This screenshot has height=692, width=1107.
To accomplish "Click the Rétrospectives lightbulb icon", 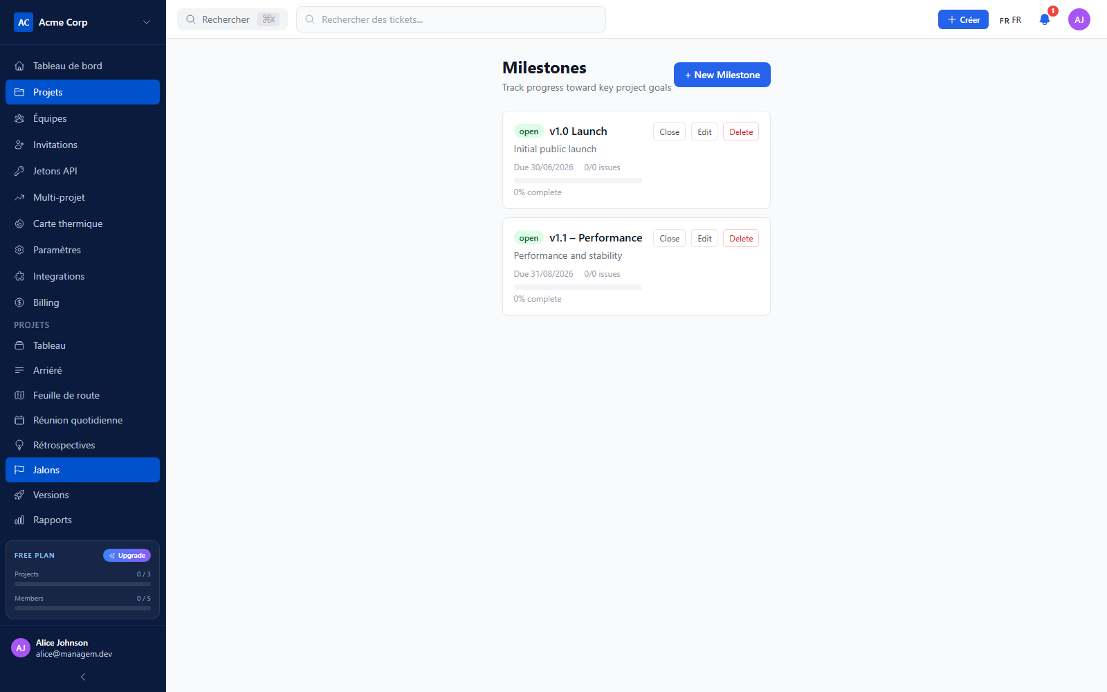I will 19,445.
